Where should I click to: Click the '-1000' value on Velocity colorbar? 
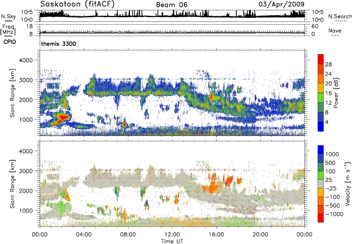334,214
